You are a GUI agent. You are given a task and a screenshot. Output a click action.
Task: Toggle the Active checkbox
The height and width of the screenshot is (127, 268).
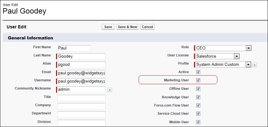tap(198, 72)
